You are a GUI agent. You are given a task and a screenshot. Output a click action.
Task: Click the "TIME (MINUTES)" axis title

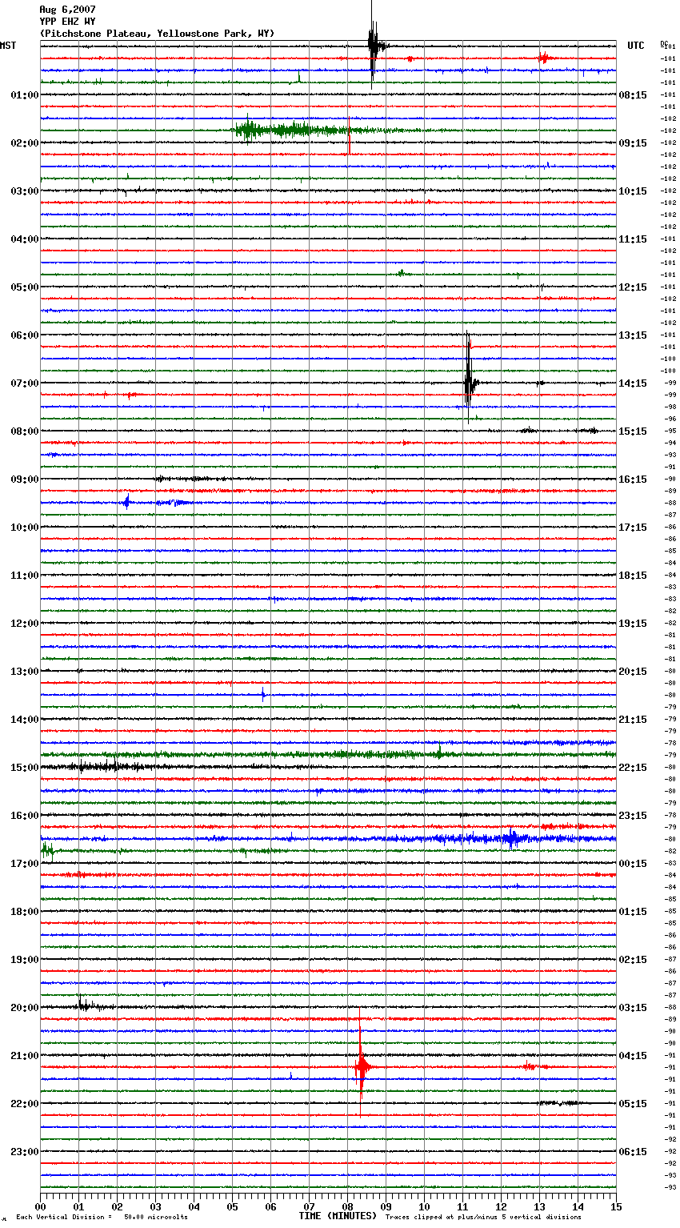[338, 1216]
